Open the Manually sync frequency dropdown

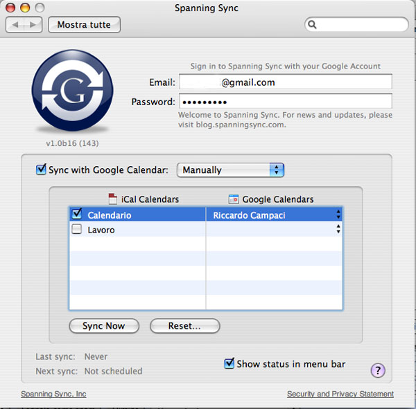[230, 170]
